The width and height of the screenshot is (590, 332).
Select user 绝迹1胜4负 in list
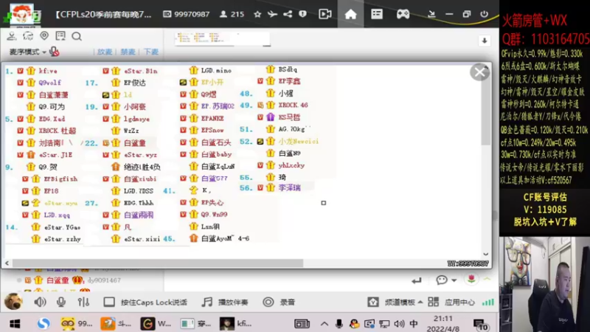pyautogui.click(x=142, y=167)
